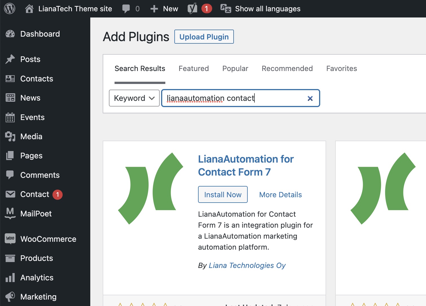Image resolution: width=426 pixels, height=306 pixels.
Task: Expand the Keyword search type dropdown
Action: (x=134, y=98)
